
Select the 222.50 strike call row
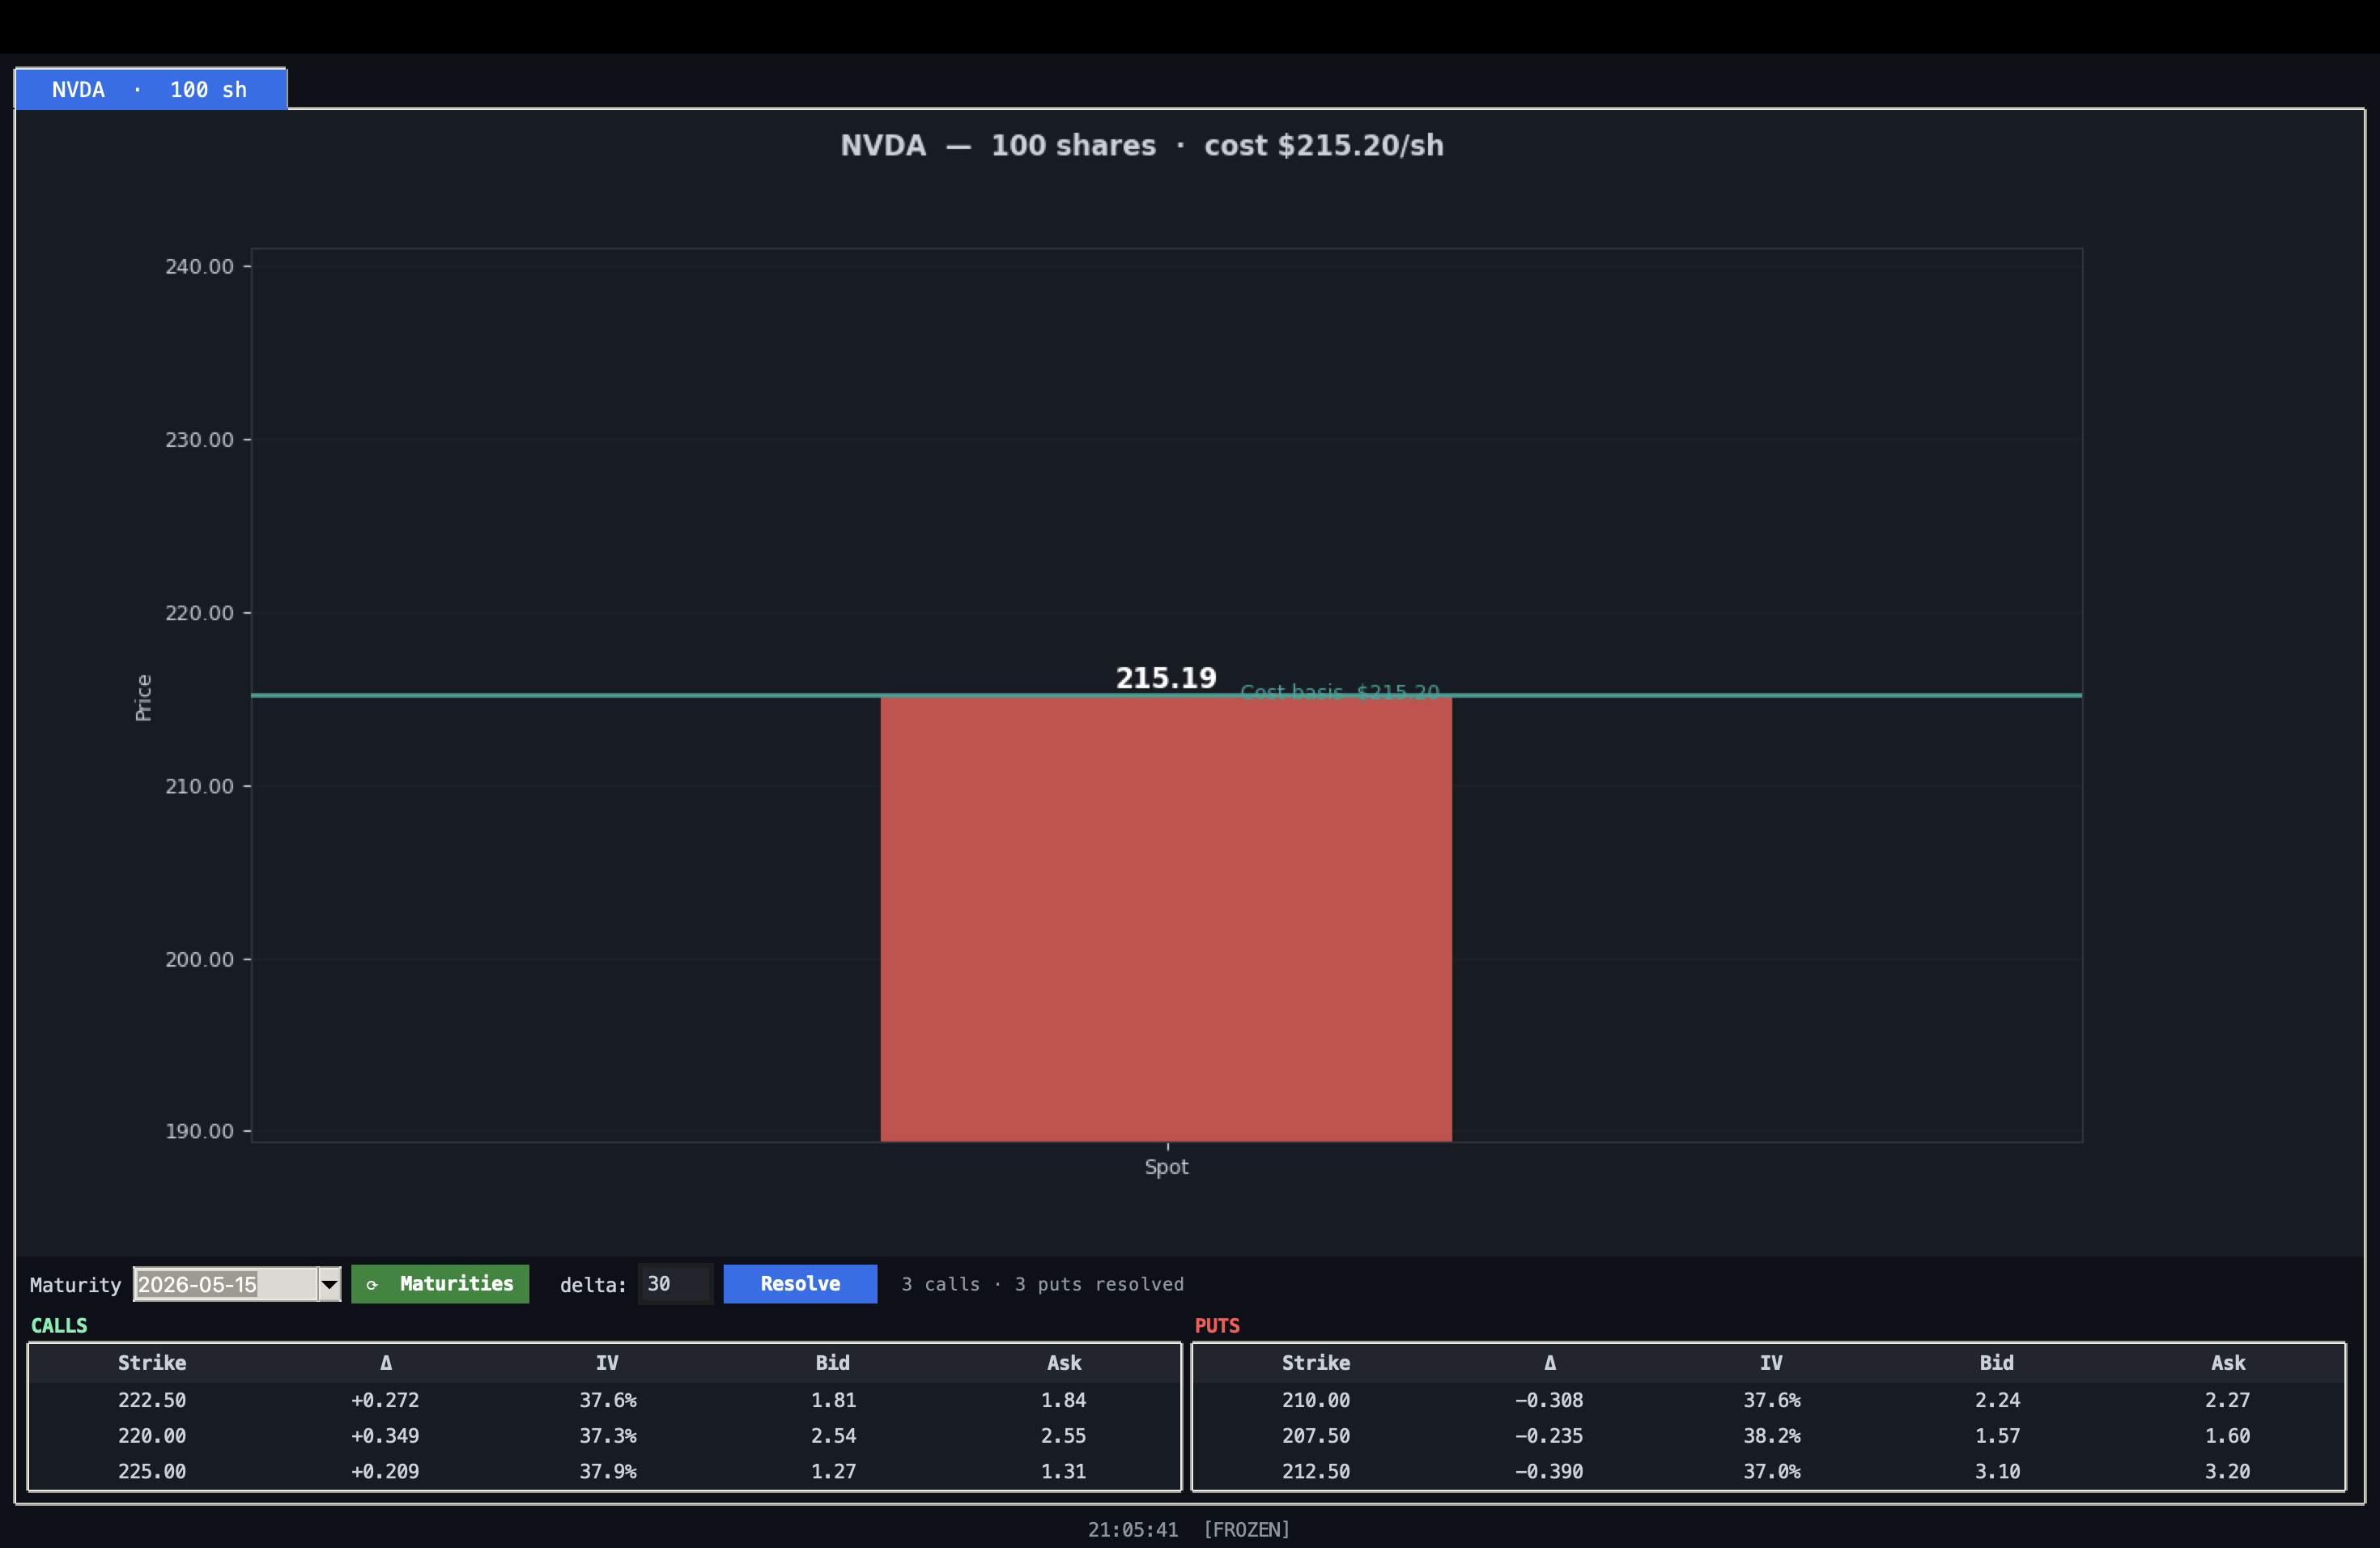[604, 1400]
